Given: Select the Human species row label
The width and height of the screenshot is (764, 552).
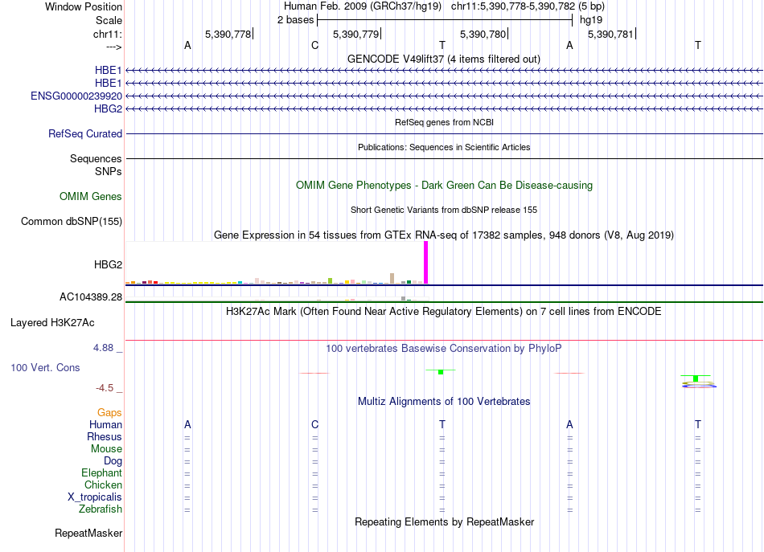Looking at the screenshot, I should (x=105, y=424).
